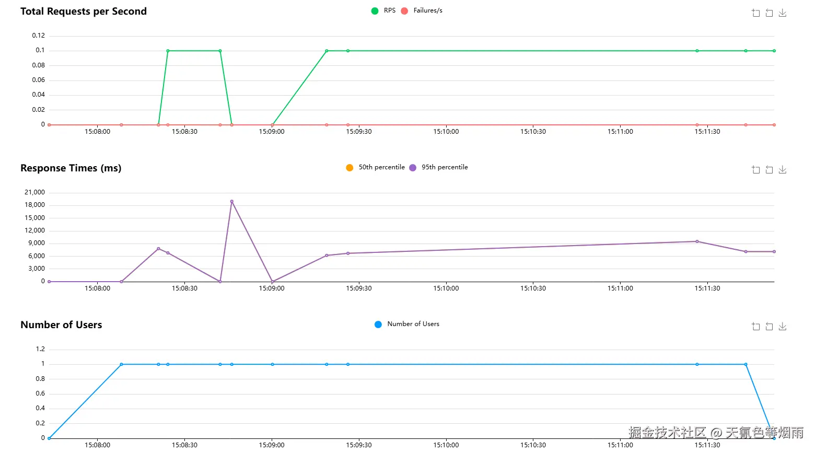Toggle the Number of Users legend entry

tap(407, 324)
